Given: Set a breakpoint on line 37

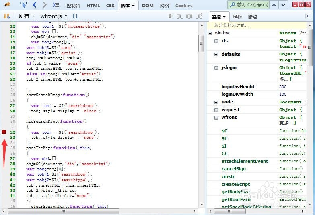Looking at the screenshot, I should click(x=4, y=158).
